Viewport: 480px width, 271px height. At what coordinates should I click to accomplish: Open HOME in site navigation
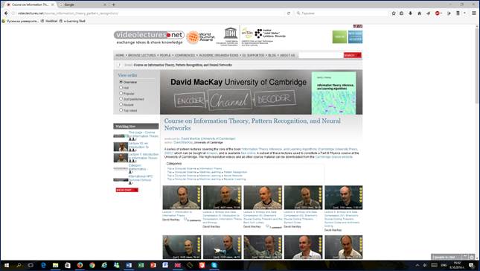(120, 55)
